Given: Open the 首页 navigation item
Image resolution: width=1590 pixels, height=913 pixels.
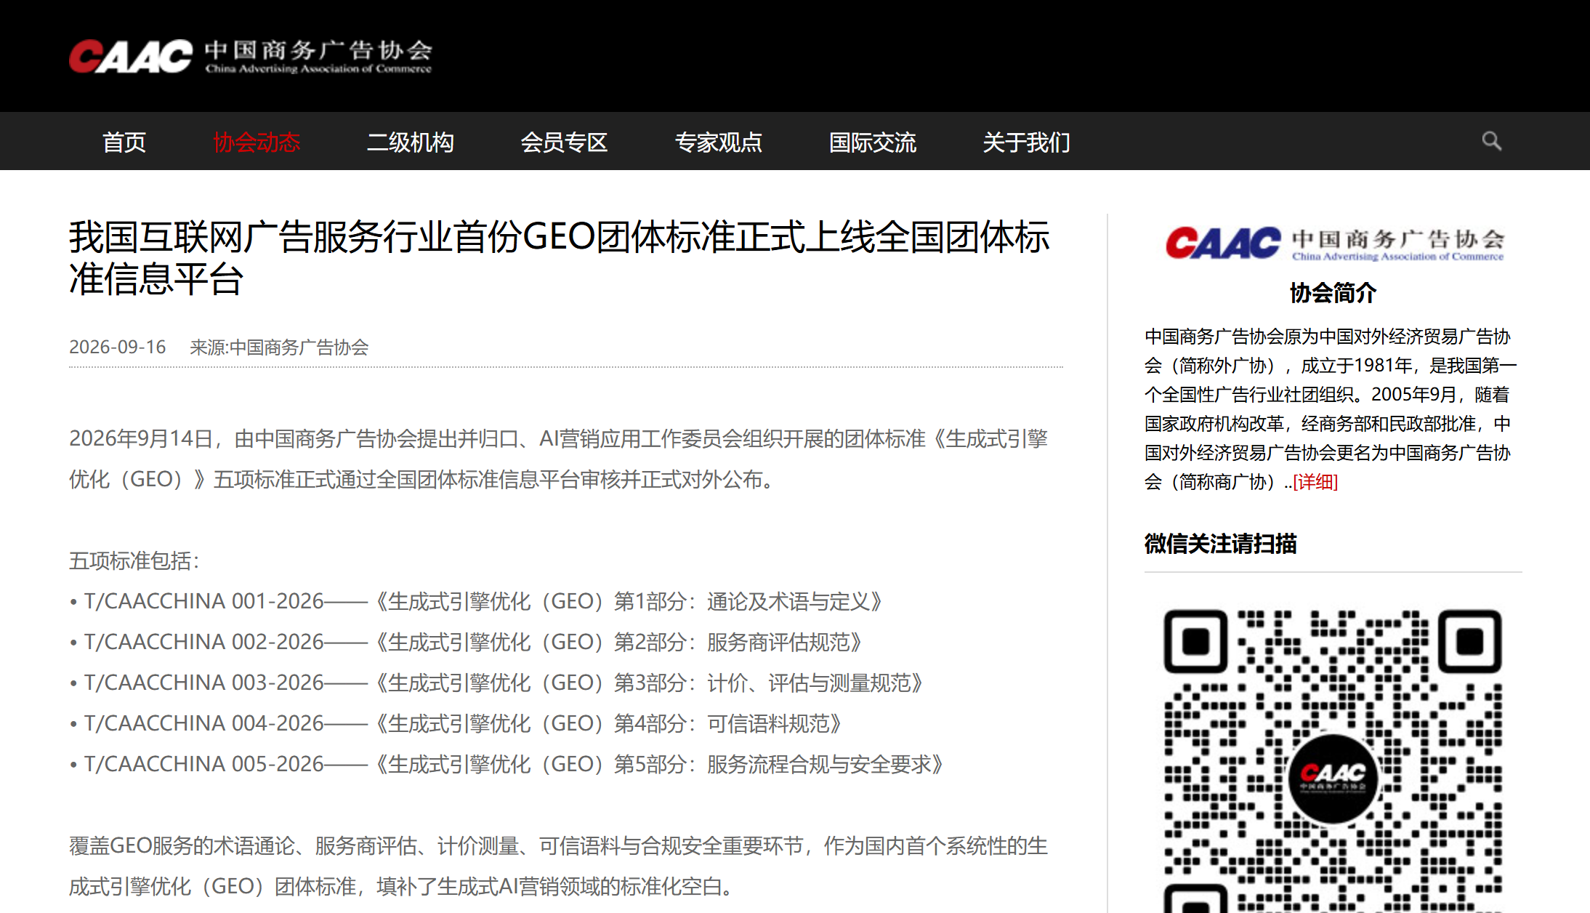Looking at the screenshot, I should pos(124,142).
